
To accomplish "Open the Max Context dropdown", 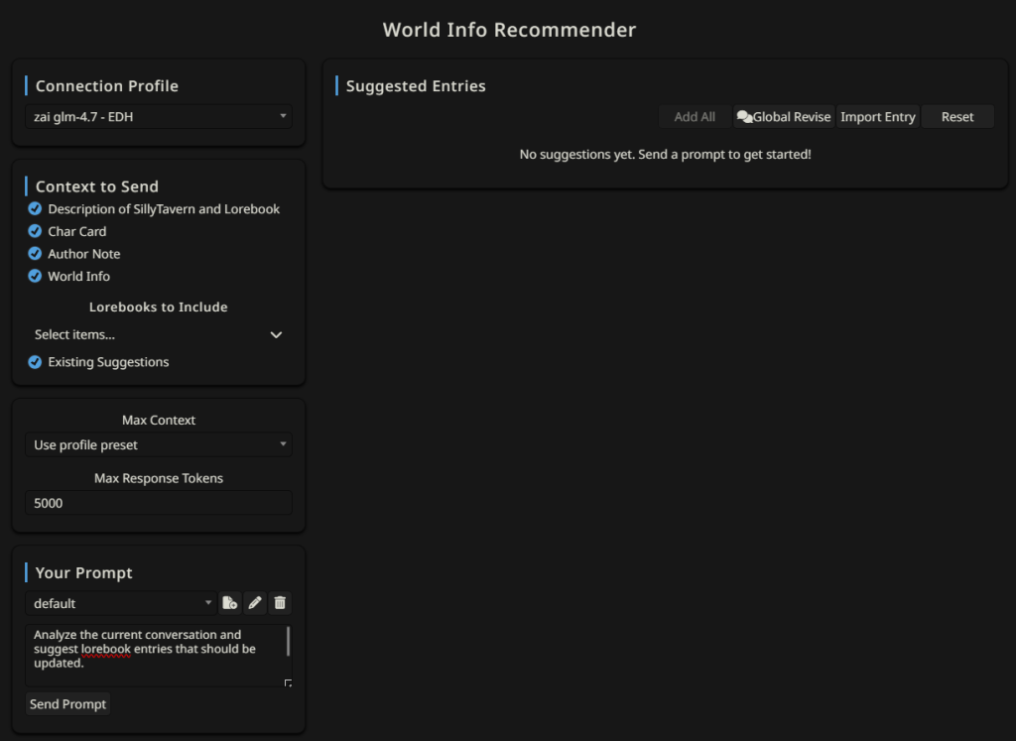I will coord(159,445).
